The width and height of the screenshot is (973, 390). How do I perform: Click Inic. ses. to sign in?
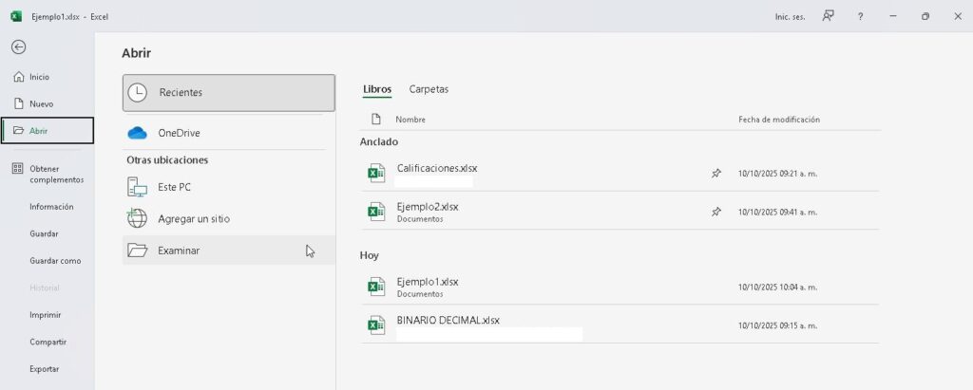click(x=790, y=17)
